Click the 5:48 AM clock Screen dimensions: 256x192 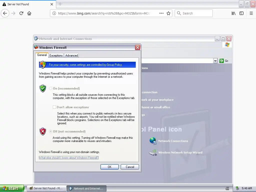pyautogui.click(x=247, y=188)
